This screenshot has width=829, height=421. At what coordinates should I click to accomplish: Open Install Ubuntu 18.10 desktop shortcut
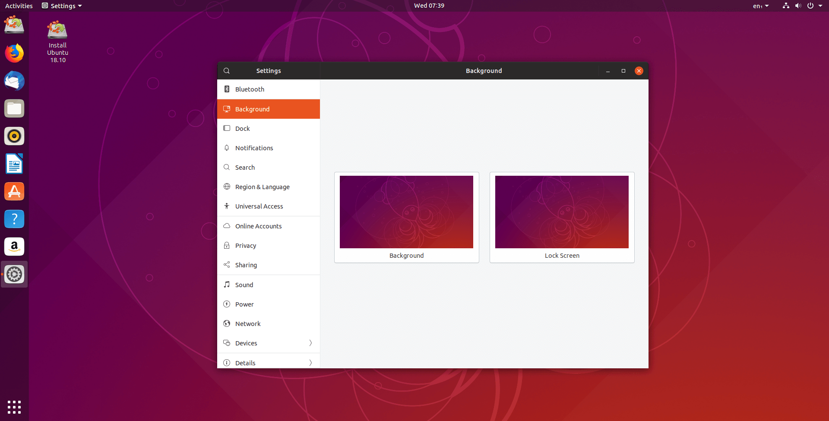(x=57, y=41)
